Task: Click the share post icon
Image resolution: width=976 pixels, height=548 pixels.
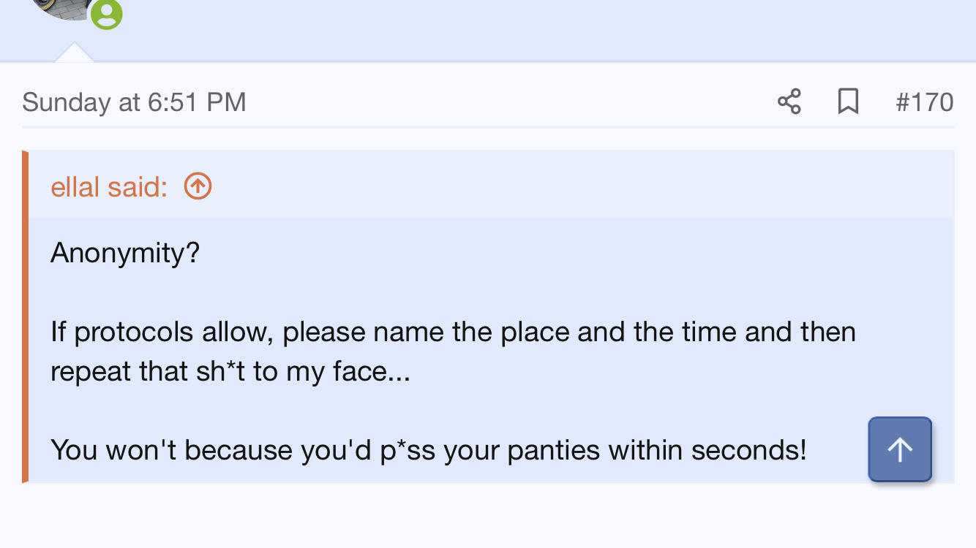Action: click(x=789, y=102)
